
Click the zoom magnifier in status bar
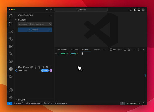click(x=123, y=103)
